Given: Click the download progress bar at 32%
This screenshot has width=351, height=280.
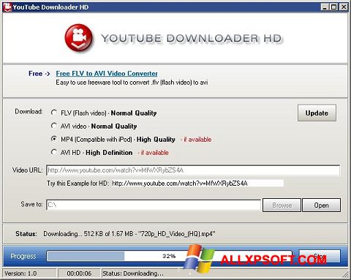Looking at the screenshot, I should click(x=169, y=256).
